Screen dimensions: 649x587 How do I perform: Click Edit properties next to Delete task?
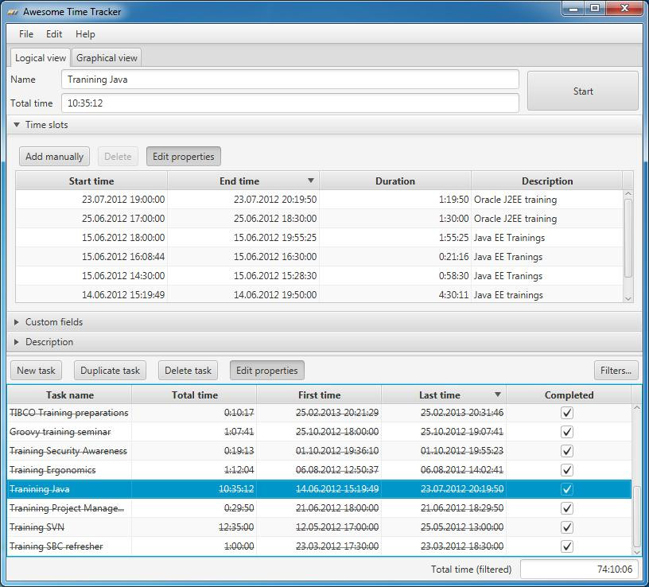267,371
